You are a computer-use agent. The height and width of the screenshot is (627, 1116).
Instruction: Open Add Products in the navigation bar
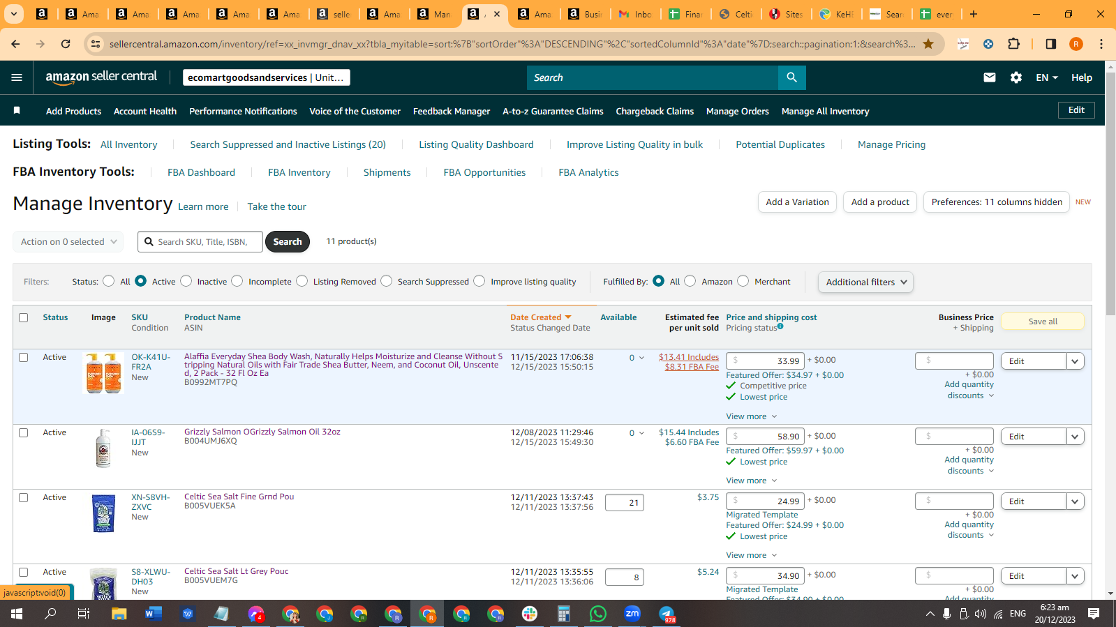tap(73, 111)
